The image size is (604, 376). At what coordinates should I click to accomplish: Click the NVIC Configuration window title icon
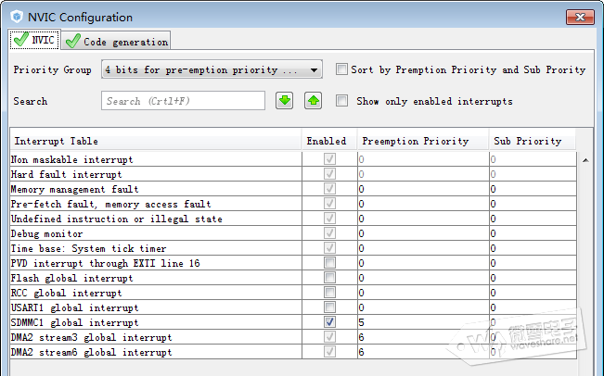[16, 17]
